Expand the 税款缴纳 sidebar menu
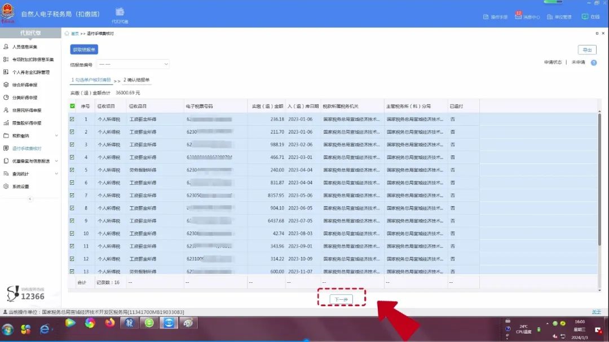This screenshot has height=342, width=609. coord(30,136)
